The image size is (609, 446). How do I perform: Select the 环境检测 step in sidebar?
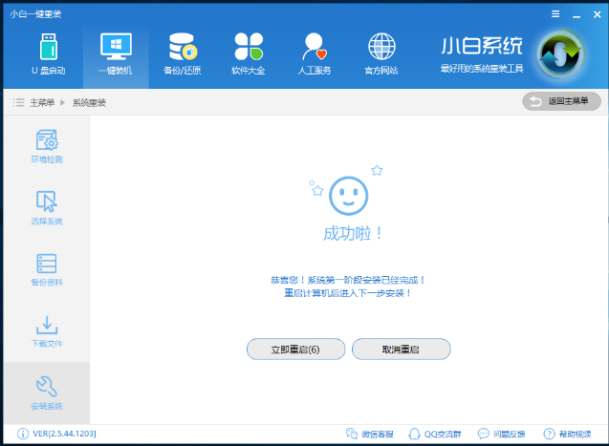click(47, 146)
